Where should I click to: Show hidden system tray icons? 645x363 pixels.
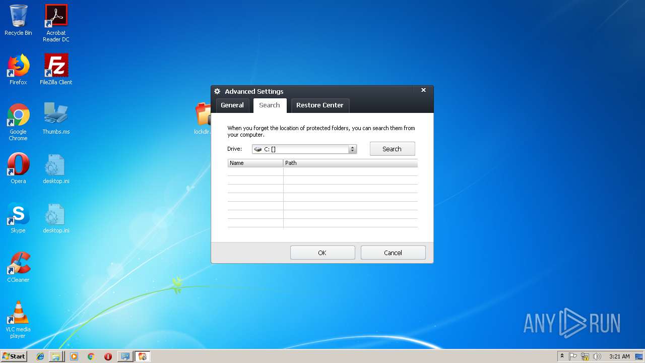(x=562, y=356)
